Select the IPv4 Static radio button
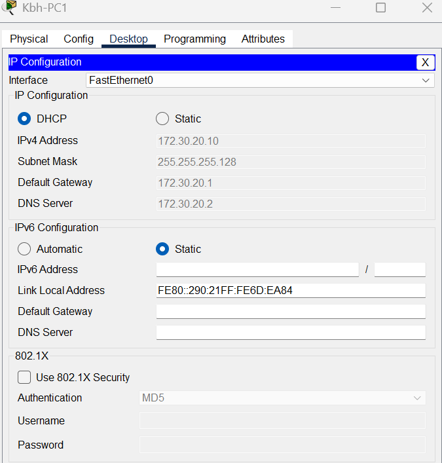Viewport: 442px width, 463px height. [x=162, y=119]
